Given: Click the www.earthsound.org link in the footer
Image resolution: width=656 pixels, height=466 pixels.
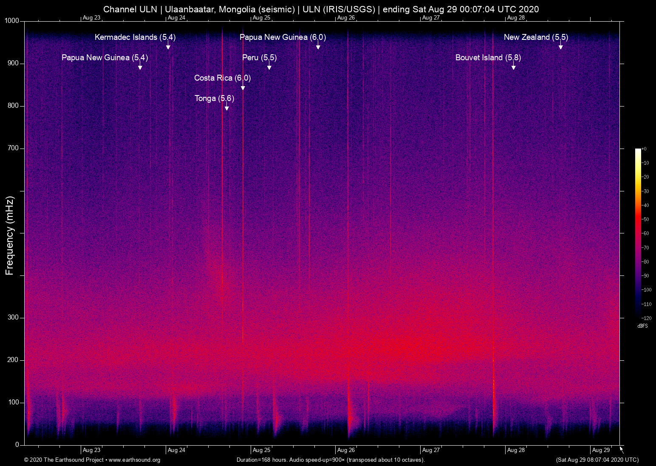Looking at the screenshot, I should pyautogui.click(x=134, y=460).
